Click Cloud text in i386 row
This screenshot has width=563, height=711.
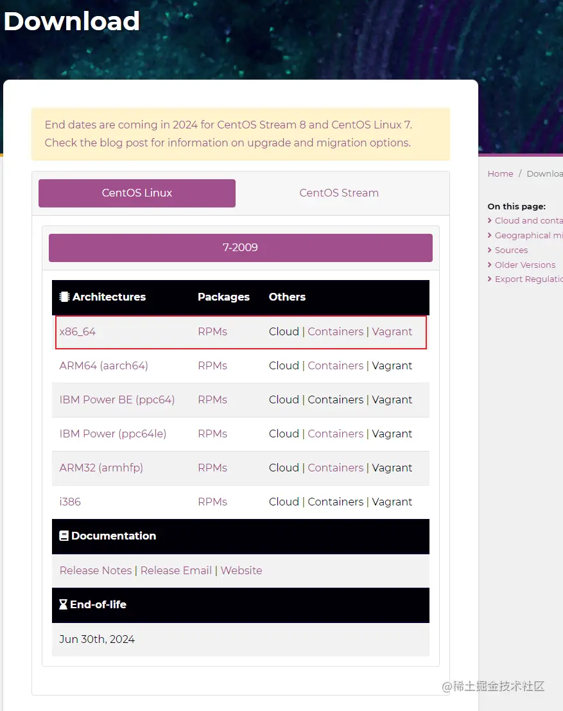pyautogui.click(x=284, y=502)
